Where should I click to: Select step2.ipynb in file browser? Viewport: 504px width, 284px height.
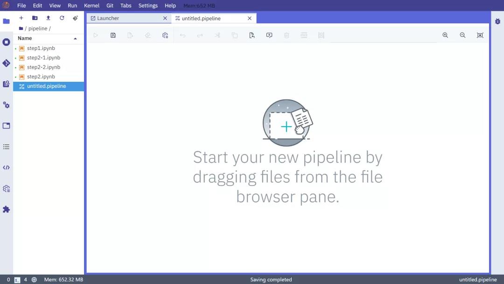point(49,77)
